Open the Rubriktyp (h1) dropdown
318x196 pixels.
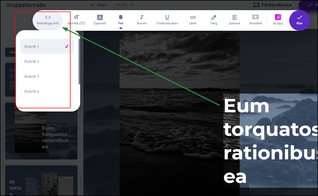pyautogui.click(x=47, y=20)
